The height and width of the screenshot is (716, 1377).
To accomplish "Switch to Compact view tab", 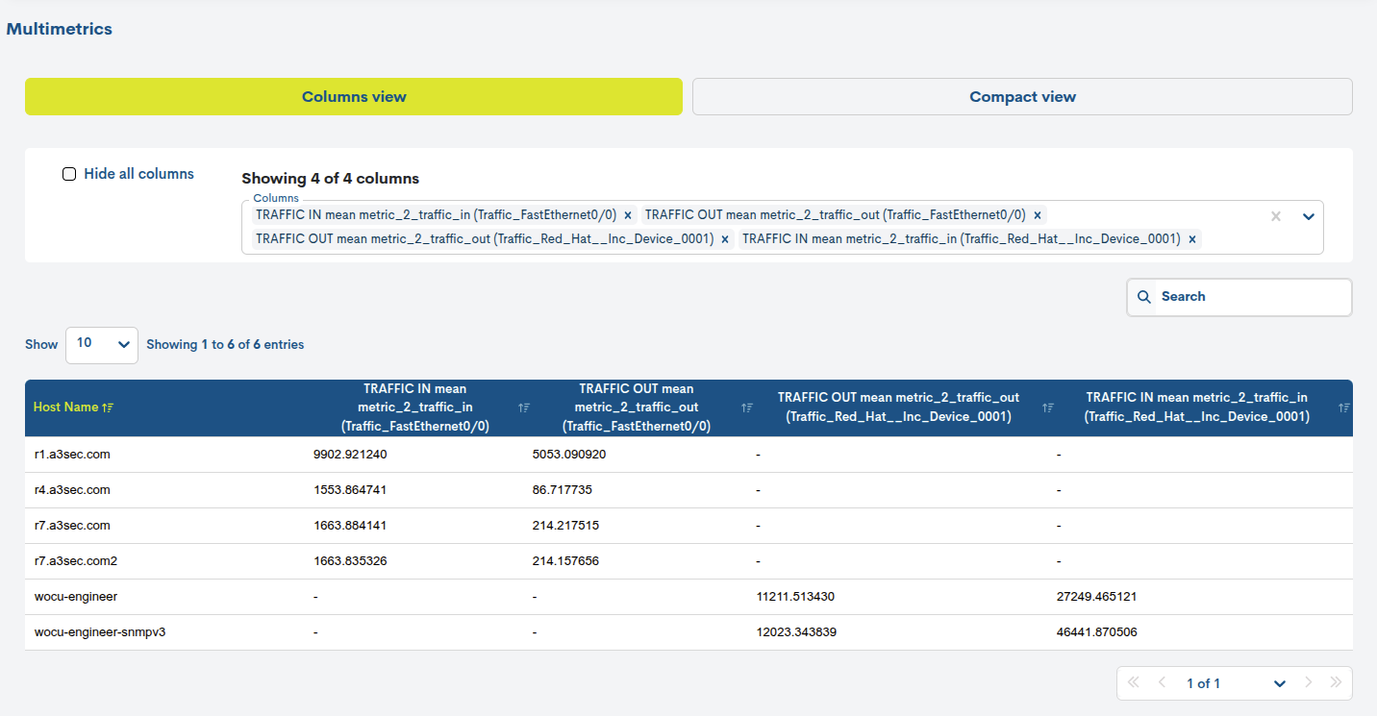I will tap(1022, 97).
